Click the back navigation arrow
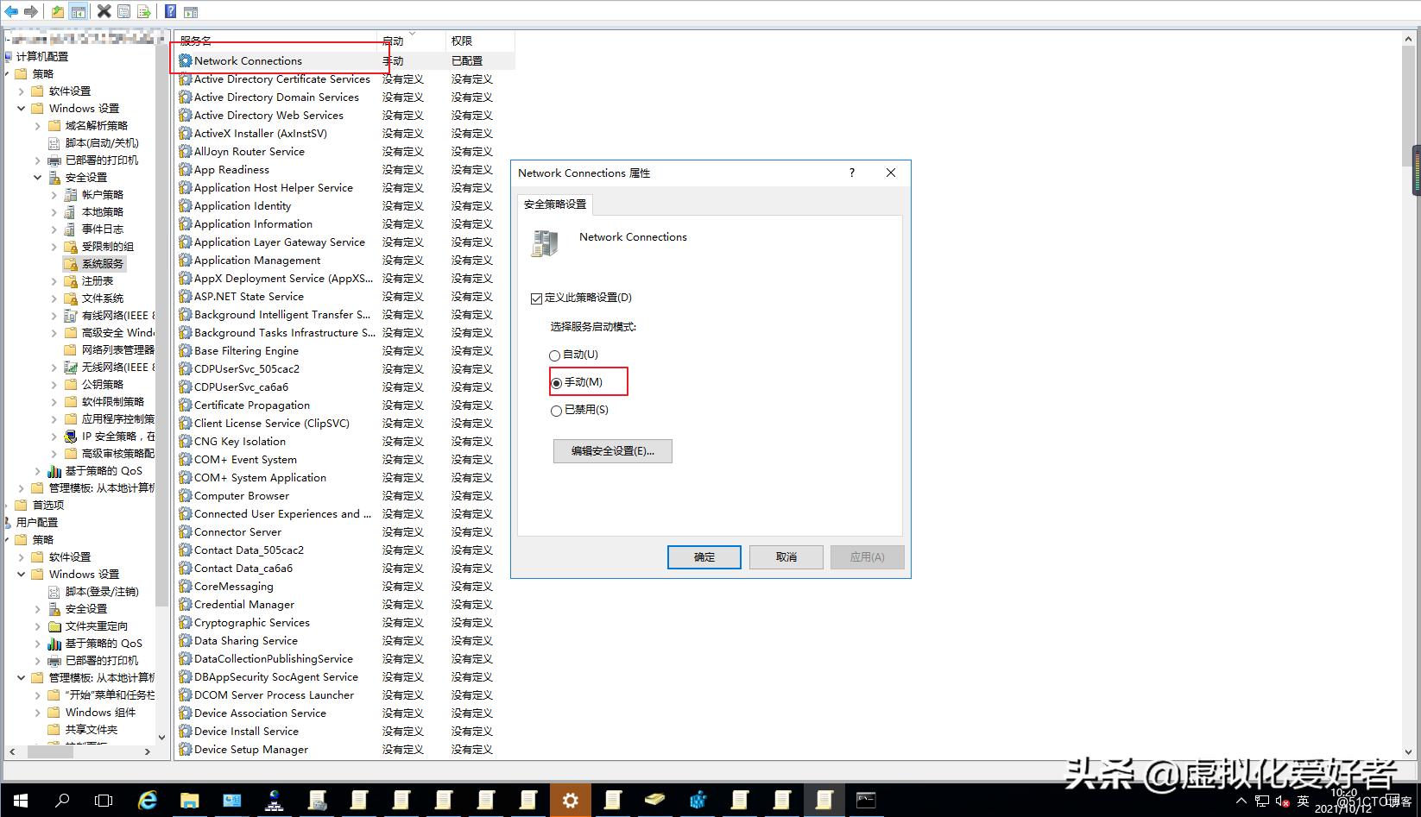 pyautogui.click(x=11, y=11)
